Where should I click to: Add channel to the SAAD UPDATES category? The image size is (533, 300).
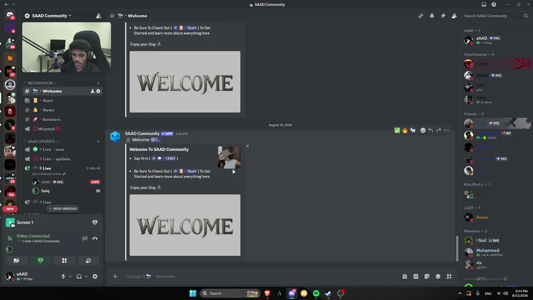98,141
